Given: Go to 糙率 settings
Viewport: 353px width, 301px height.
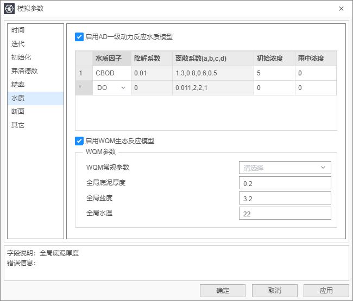Looking at the screenshot, I should [18, 85].
